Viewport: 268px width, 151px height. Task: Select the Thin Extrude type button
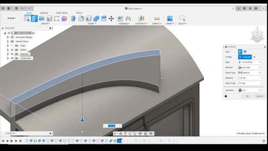pos(245,52)
